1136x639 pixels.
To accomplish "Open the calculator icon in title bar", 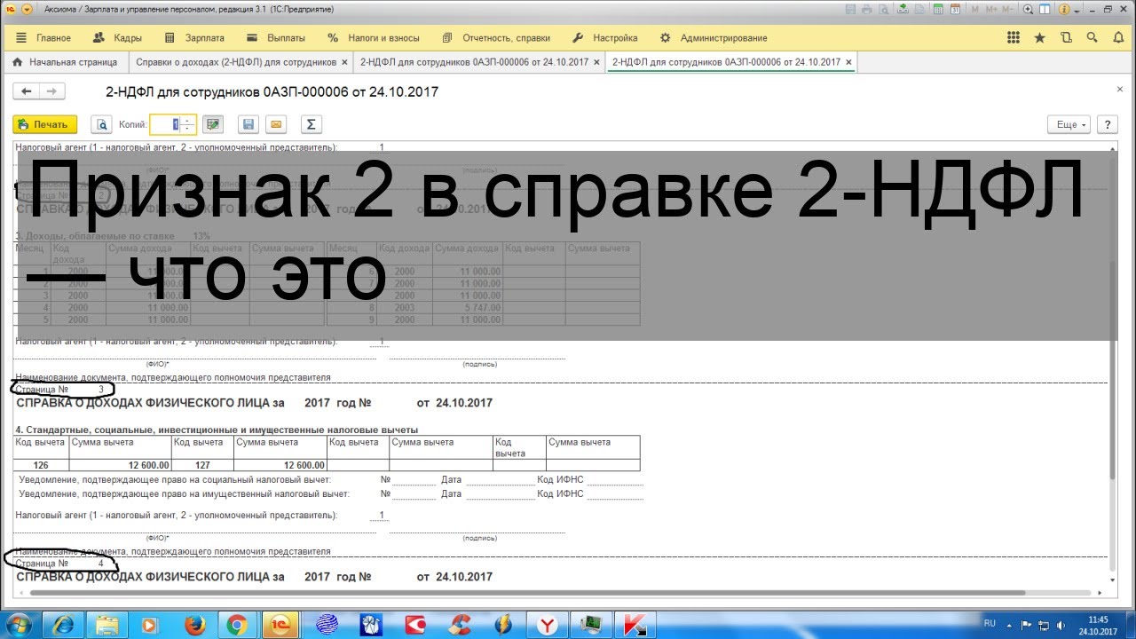I will [x=938, y=9].
